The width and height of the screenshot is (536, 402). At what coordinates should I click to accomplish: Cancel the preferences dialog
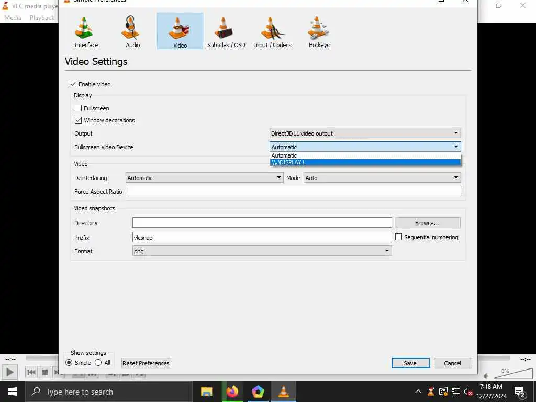[453, 363]
